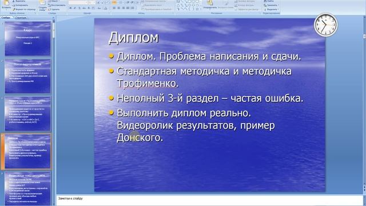Open the font name combo box
The image size is (366, 206).
[78, 2]
